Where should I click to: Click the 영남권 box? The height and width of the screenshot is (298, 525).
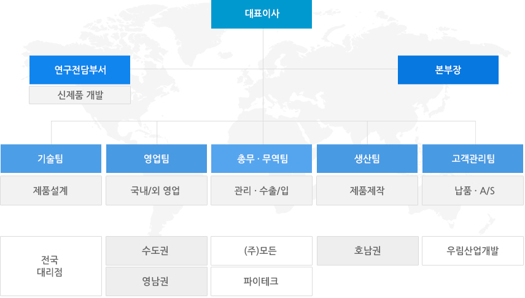pyautogui.click(x=157, y=281)
